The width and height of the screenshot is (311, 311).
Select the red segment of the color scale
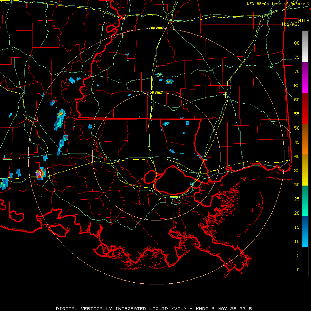pos(305,108)
